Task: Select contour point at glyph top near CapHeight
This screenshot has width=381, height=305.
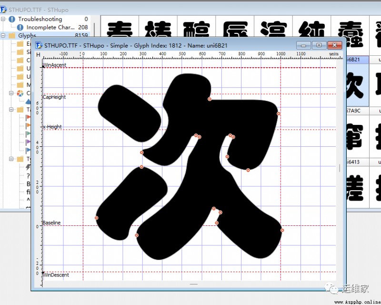Action: 210,99
